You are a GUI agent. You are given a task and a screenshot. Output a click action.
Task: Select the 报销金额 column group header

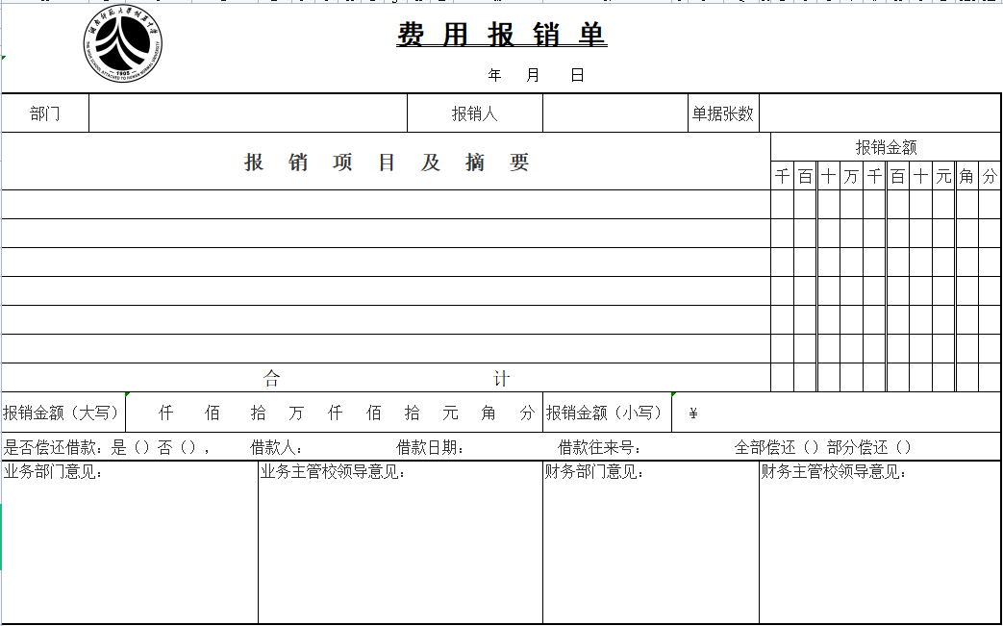pyautogui.click(x=886, y=147)
